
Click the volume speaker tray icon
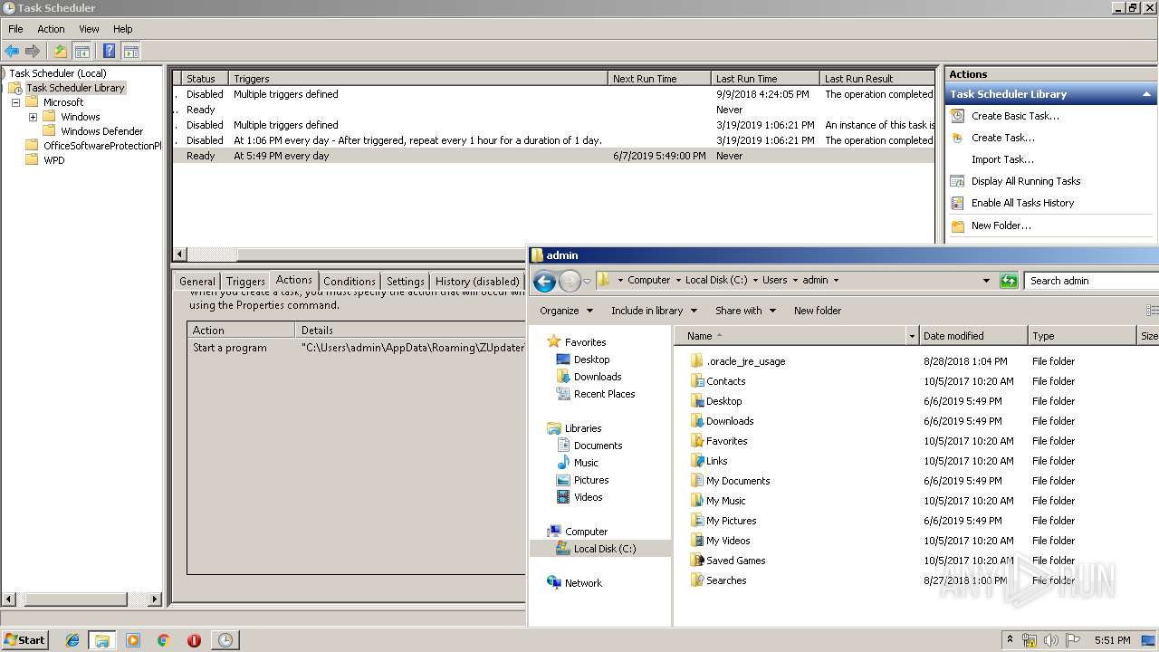point(1051,640)
